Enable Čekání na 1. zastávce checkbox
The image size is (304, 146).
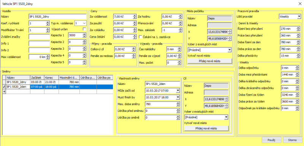[141, 36]
